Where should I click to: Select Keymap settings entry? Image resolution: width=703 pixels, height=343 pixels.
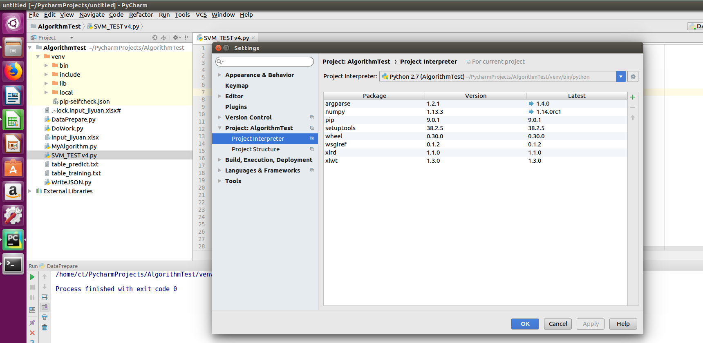point(237,86)
